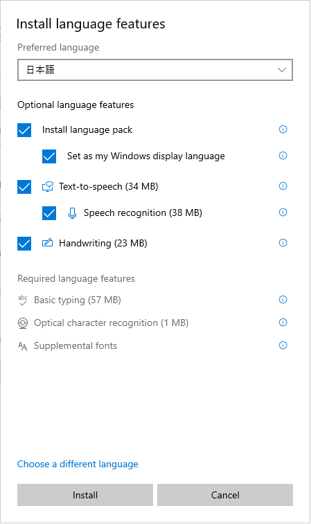Click the Text-to-speech monitor icon
Image resolution: width=311 pixels, height=524 pixels.
(x=48, y=186)
